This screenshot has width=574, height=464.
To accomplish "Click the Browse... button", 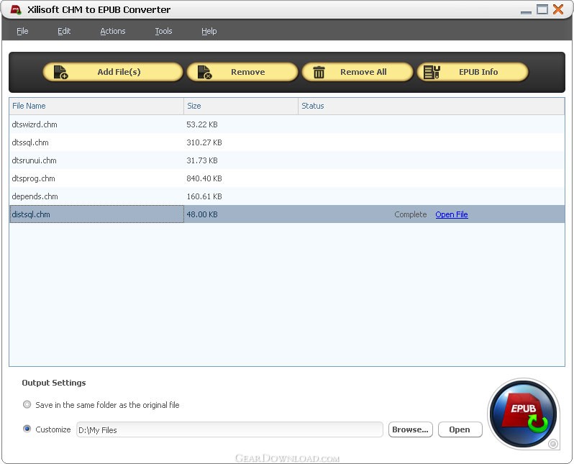I will (x=410, y=429).
